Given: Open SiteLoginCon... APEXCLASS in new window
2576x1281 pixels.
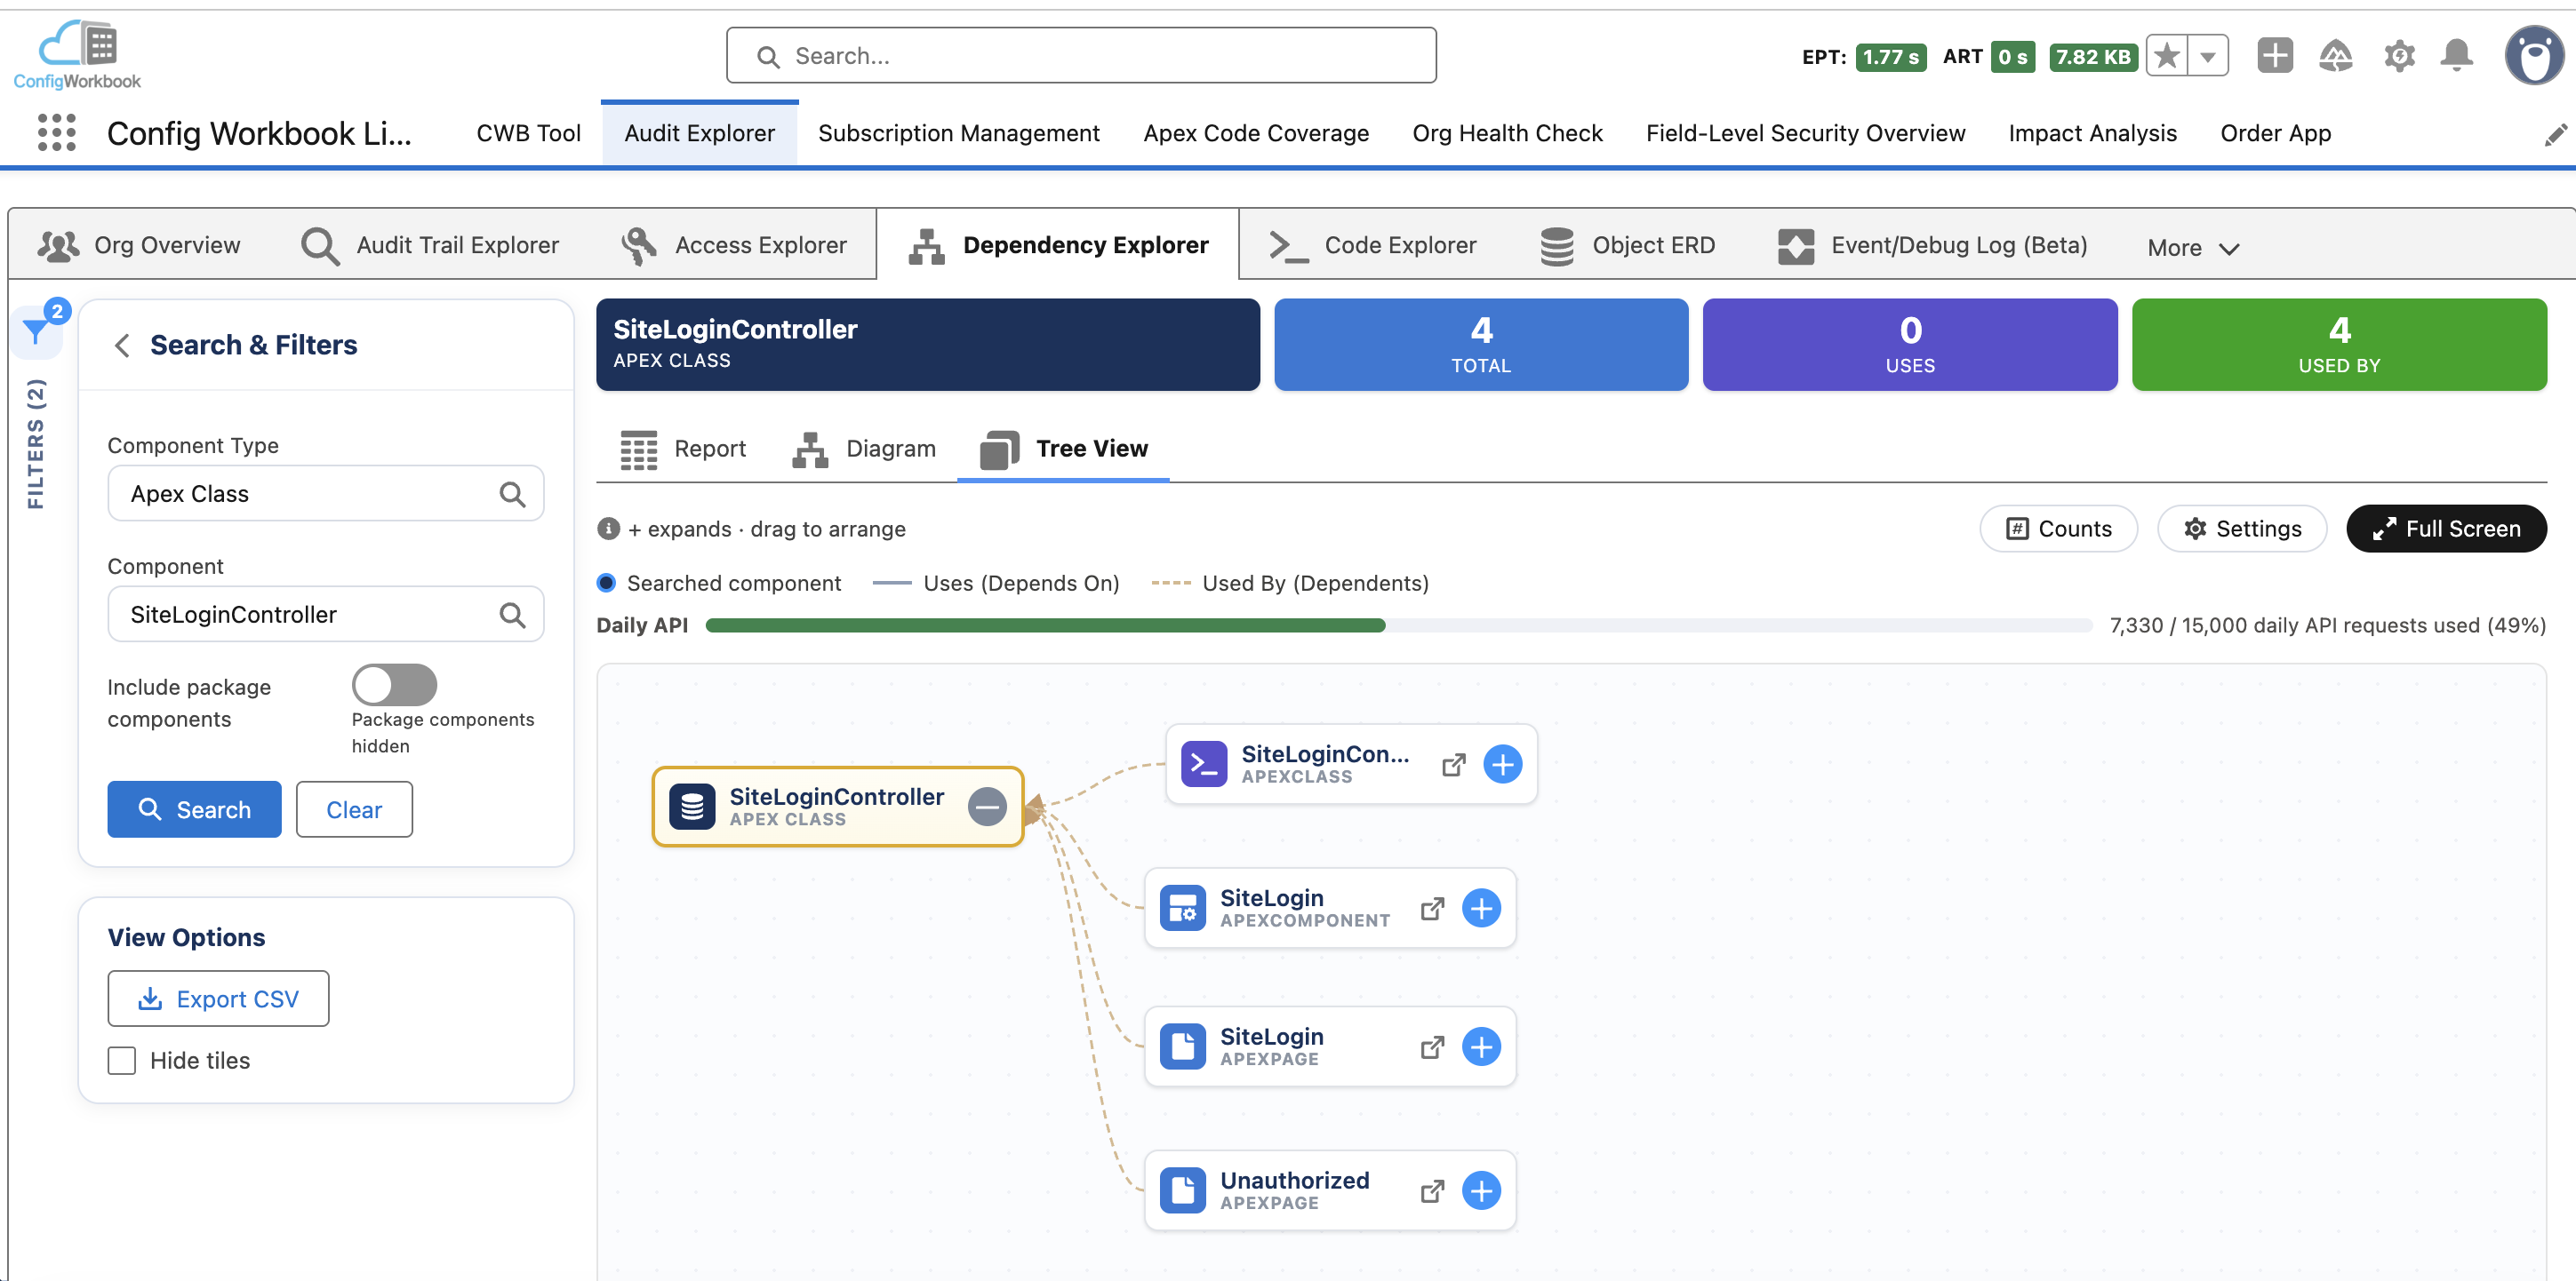Looking at the screenshot, I should (1453, 764).
